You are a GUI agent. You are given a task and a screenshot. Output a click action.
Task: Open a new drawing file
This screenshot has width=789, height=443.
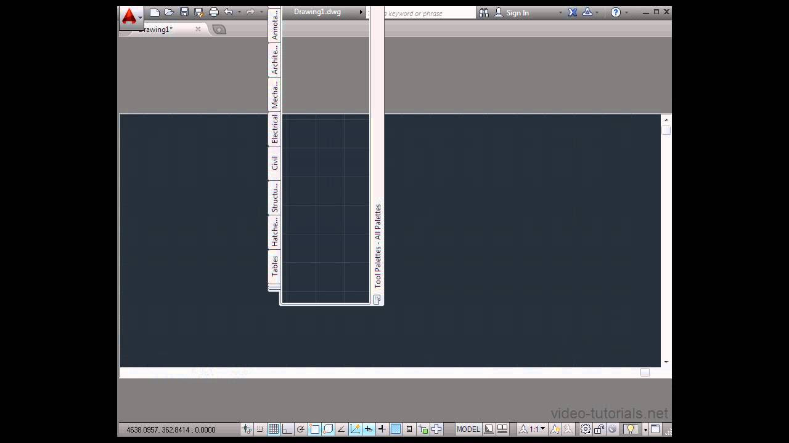coord(155,12)
